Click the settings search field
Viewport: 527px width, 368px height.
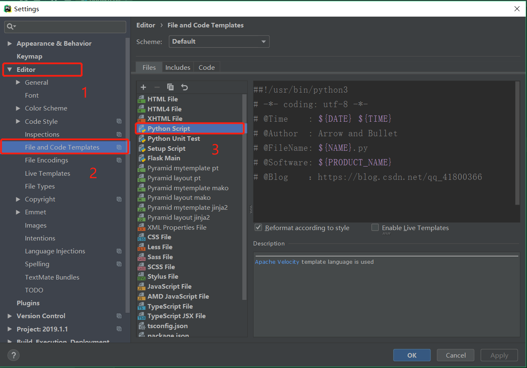tap(65, 27)
